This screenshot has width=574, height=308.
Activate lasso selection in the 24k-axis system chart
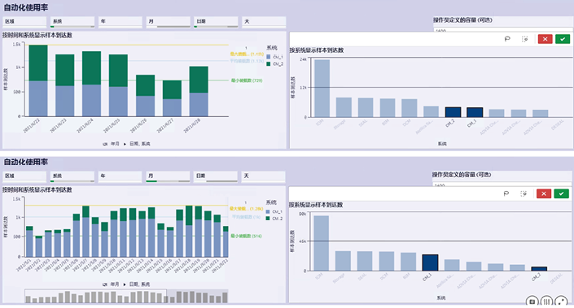507,39
